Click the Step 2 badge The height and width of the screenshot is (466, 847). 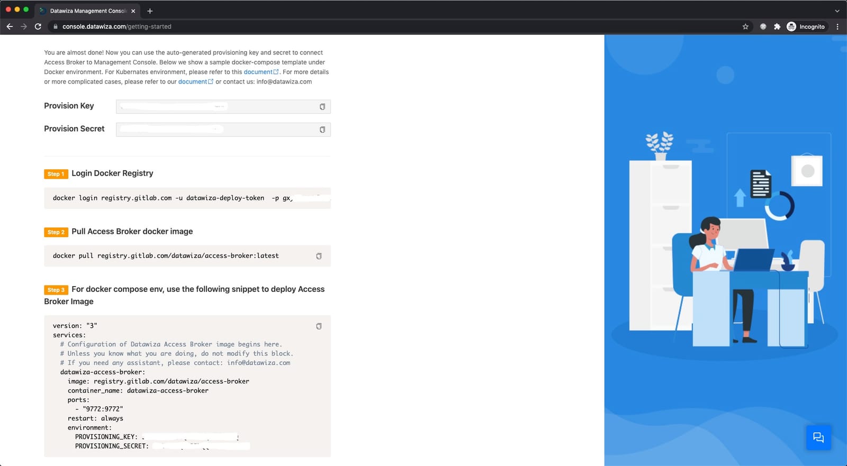(56, 232)
